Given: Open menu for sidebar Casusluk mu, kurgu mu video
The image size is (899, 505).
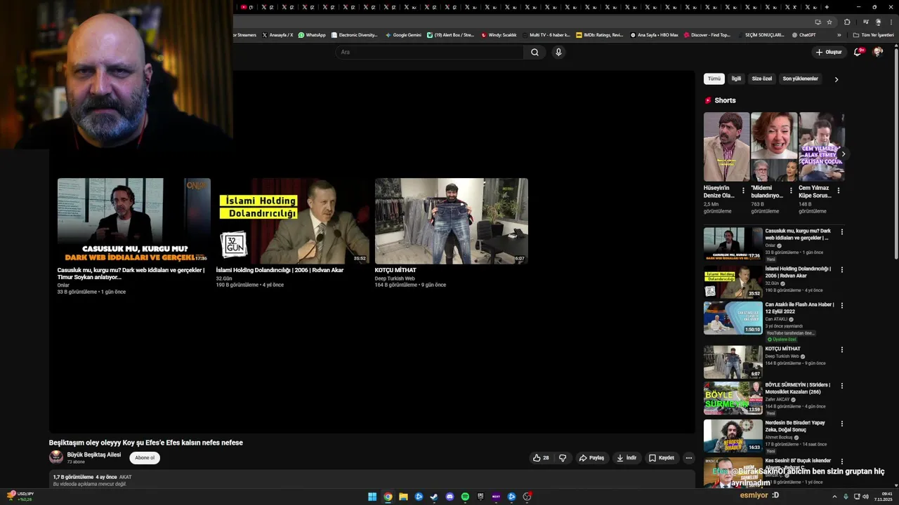Looking at the screenshot, I should (841, 231).
